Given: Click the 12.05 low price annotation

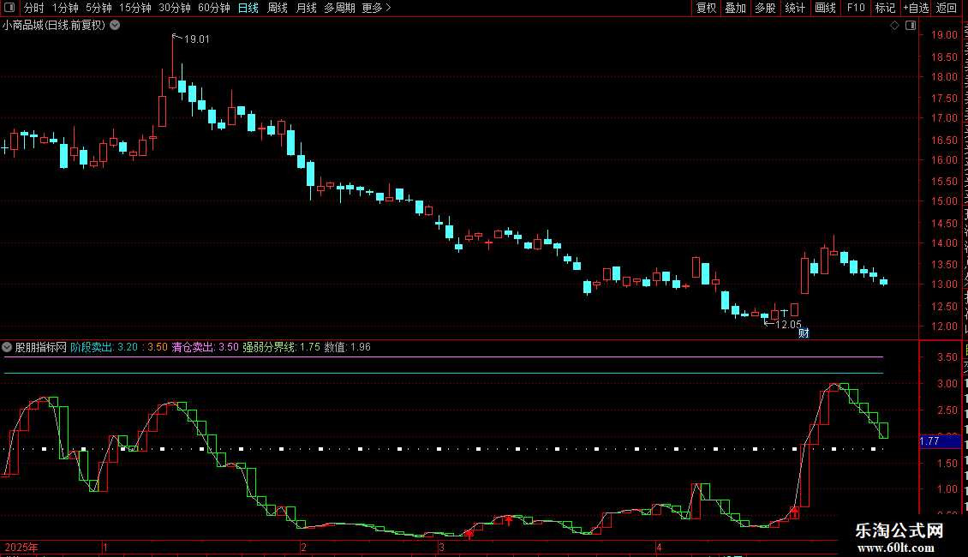Looking at the screenshot, I should point(788,324).
